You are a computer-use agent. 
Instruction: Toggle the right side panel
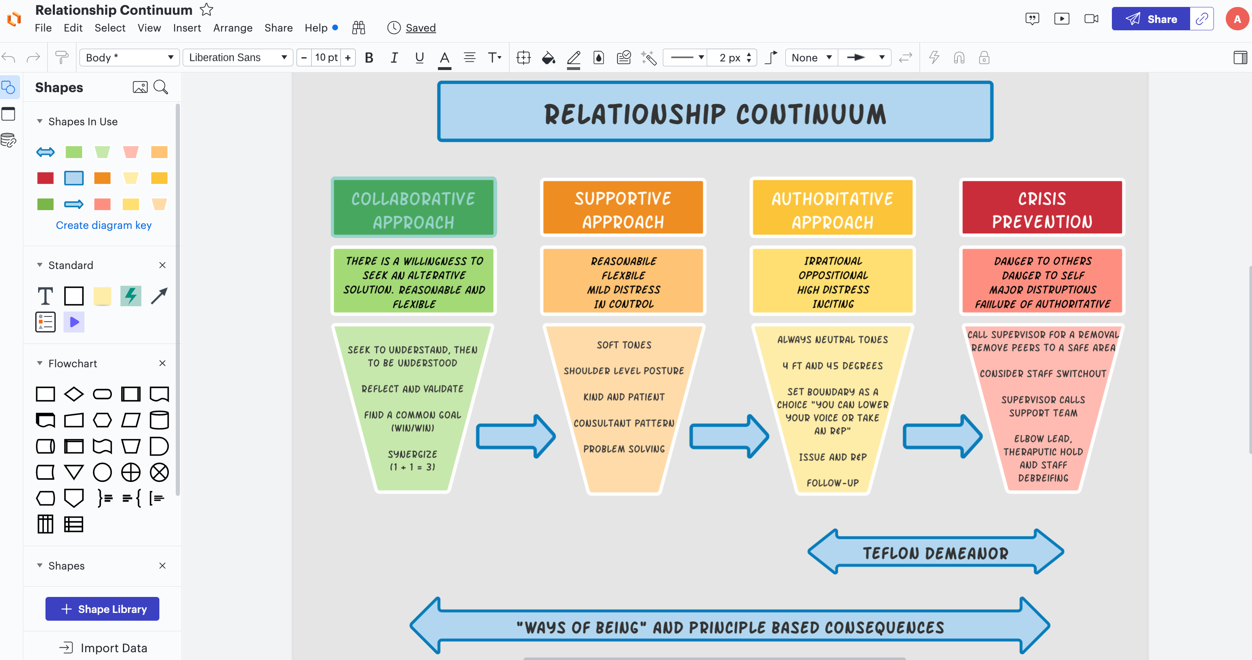click(1240, 58)
